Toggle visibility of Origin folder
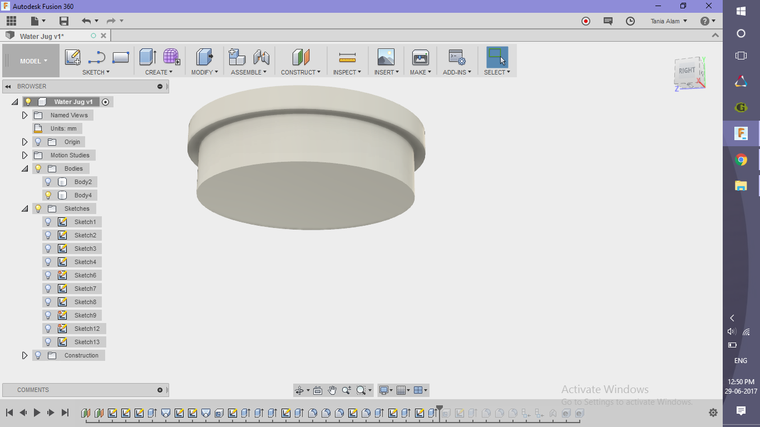Screen dimensions: 760x427 (x=38, y=142)
